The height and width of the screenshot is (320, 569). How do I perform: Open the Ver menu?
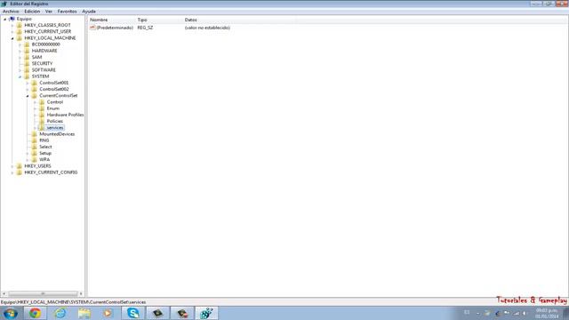coord(49,12)
